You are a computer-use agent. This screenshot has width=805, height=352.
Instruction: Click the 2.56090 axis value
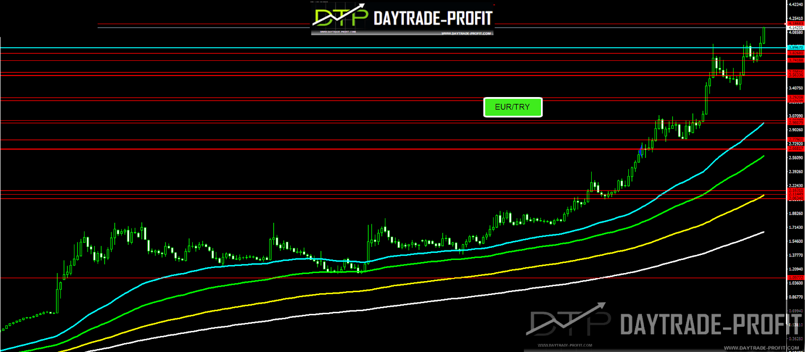pyautogui.click(x=796, y=158)
